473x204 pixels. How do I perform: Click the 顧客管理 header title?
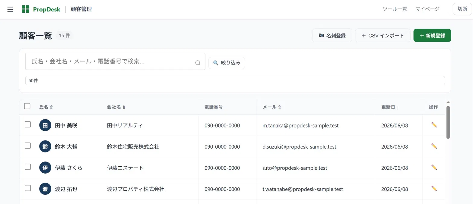[81, 9]
